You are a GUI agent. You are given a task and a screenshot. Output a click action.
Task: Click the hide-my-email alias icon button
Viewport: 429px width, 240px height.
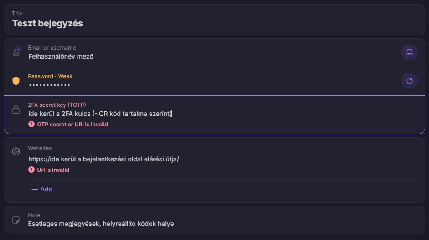[409, 52]
